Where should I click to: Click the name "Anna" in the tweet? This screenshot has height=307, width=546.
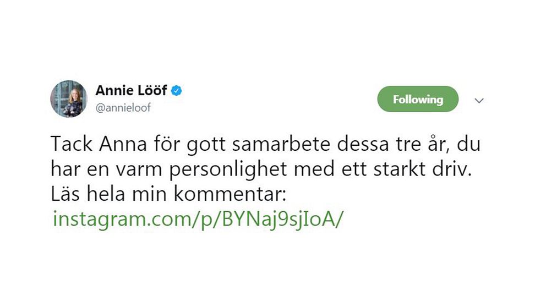[x=123, y=144]
